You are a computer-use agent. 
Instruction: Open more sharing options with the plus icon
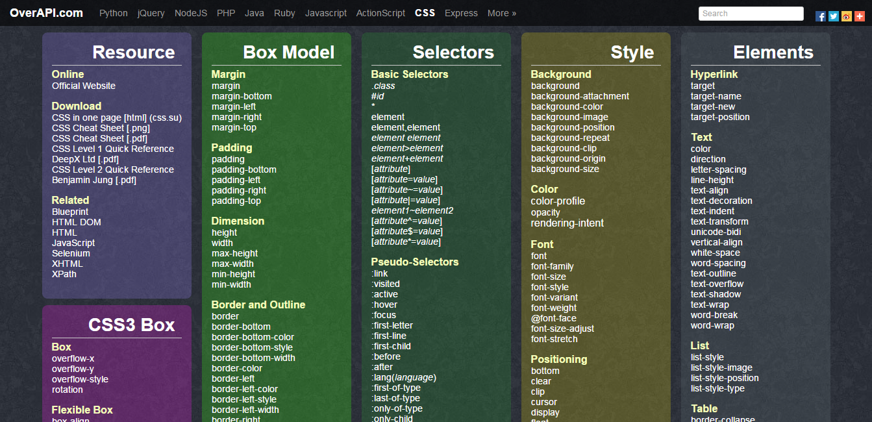point(860,16)
